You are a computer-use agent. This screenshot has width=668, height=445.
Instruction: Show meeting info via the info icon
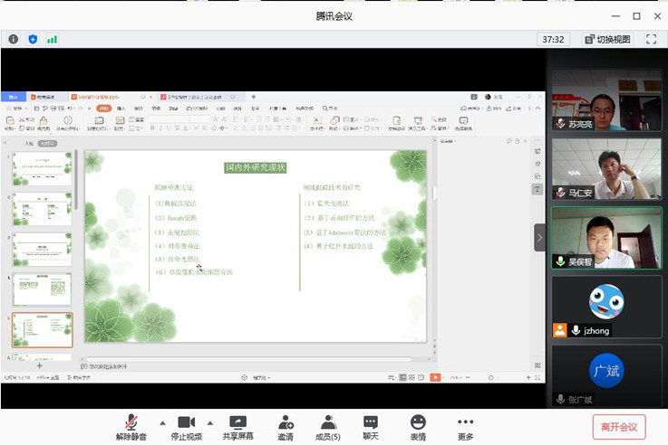tap(14, 39)
